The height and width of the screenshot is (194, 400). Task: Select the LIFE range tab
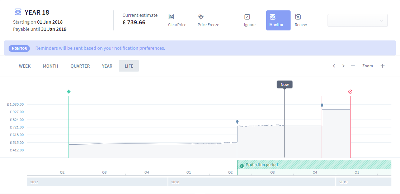pyautogui.click(x=129, y=66)
